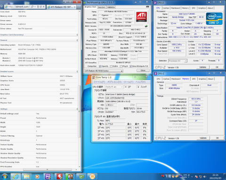Image resolution: width=226 pixels, height=180 pixels.
Task: Open the Tools menu in Core Temp
Action: coord(128,82)
